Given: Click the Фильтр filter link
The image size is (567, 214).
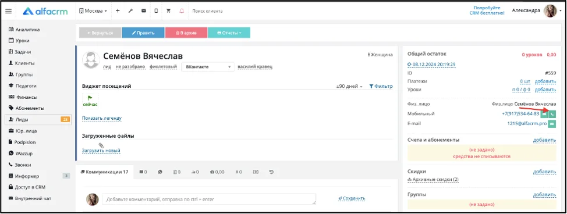Looking at the screenshot, I should [381, 87].
